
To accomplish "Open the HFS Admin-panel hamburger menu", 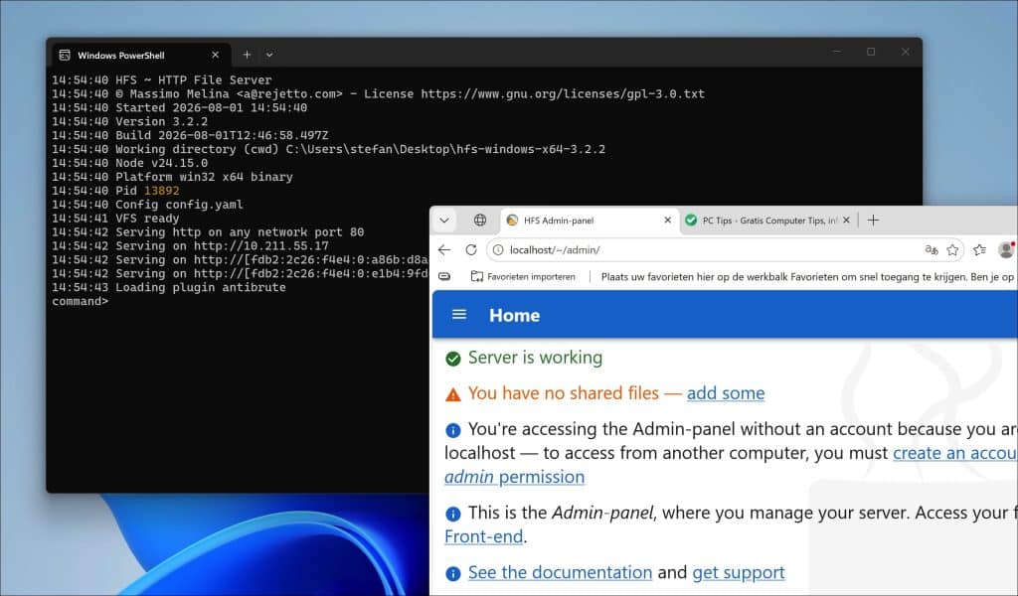I will point(459,315).
